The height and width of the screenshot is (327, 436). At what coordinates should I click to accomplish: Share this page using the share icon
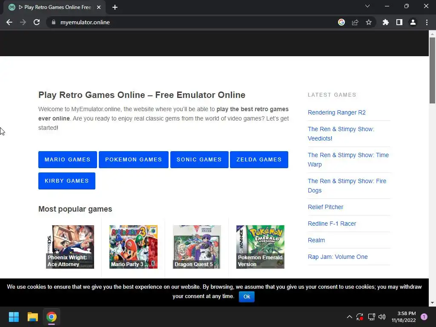coord(355,22)
